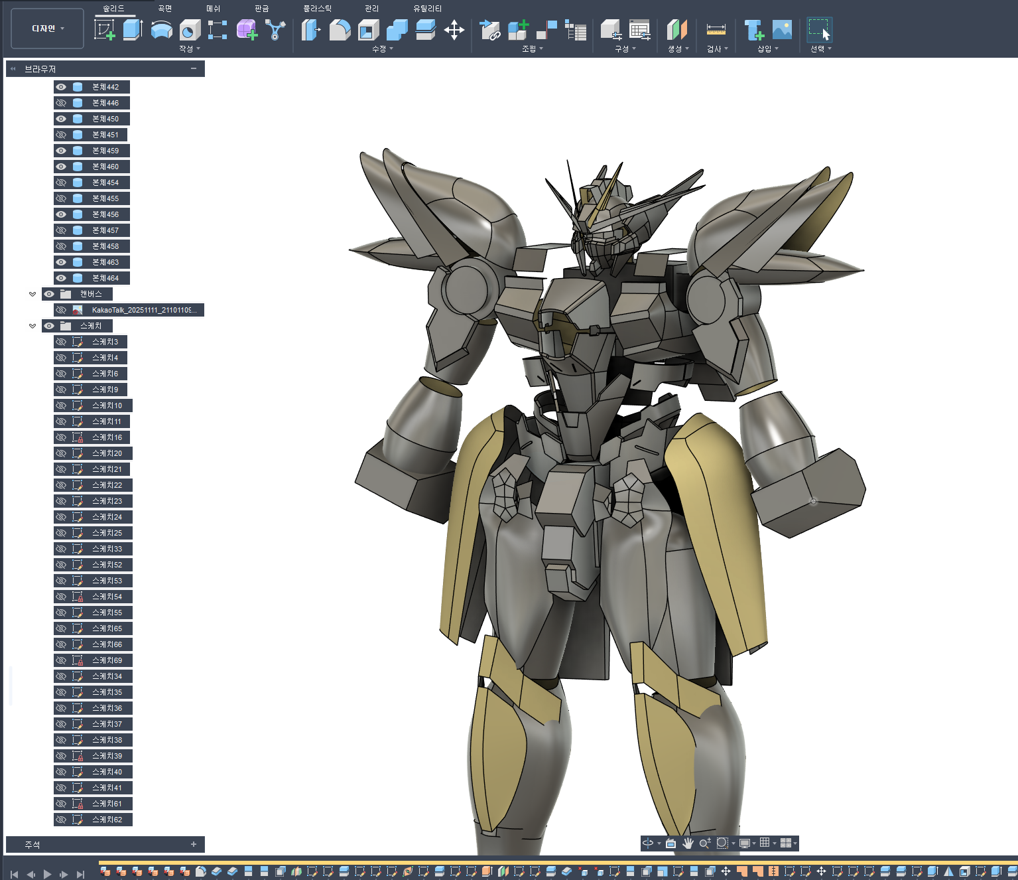The width and height of the screenshot is (1018, 880).
Task: Select the Extrude tool
Action: (x=133, y=30)
